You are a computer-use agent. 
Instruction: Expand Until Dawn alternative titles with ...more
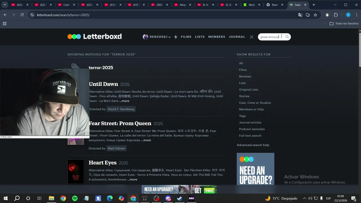click(124, 101)
